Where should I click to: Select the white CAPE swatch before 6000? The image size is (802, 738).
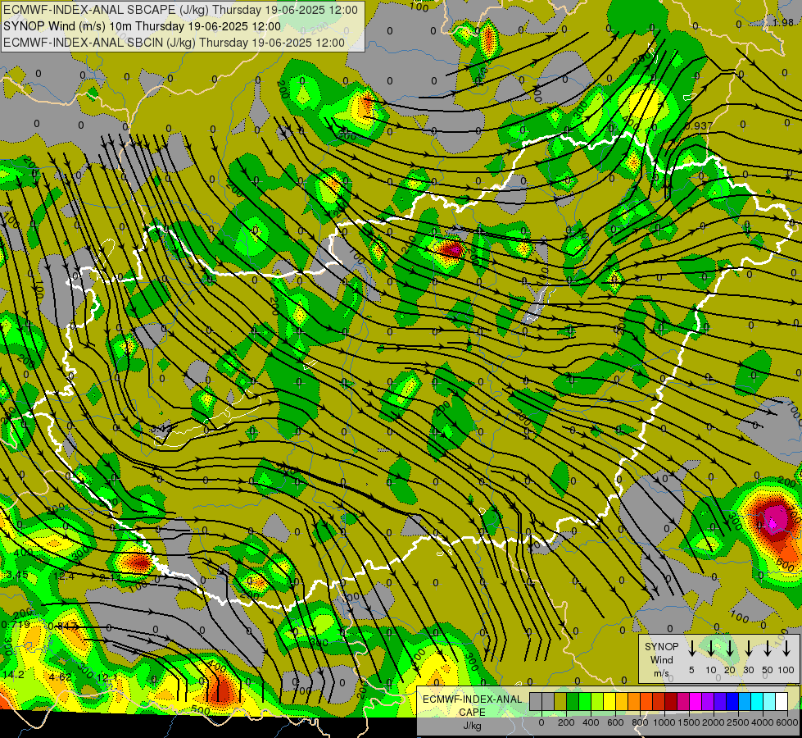point(782,702)
